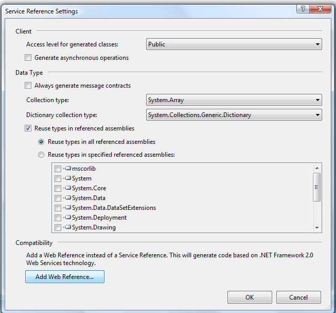This screenshot has width=336, height=313.
Task: Check the System.Deployment assembly checkbox
Action: click(58, 218)
